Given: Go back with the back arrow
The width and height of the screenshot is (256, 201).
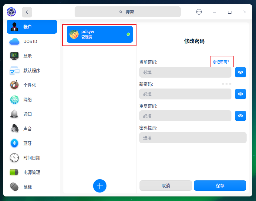Looking at the screenshot, I should pyautogui.click(x=27, y=12).
